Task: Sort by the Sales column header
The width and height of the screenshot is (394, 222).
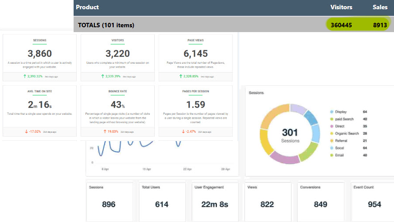Action: [380, 7]
